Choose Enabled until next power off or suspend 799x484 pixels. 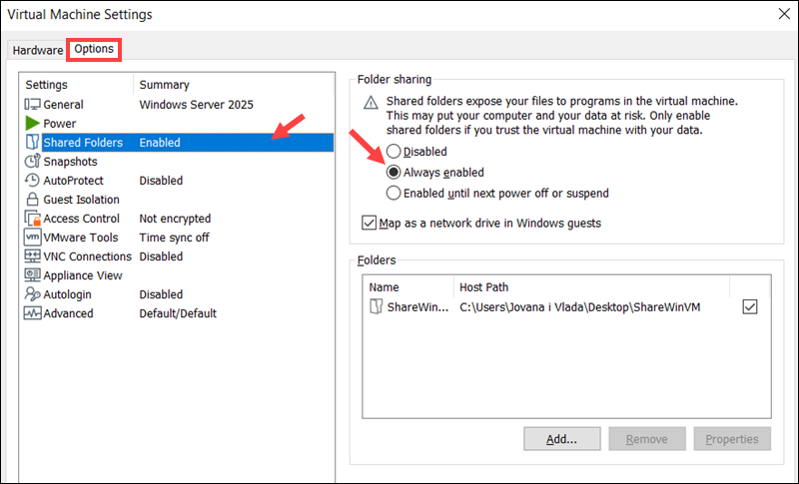pos(394,193)
